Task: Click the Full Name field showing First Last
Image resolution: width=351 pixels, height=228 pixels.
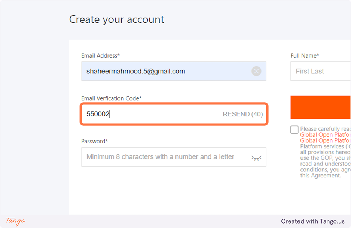Action: click(320, 71)
